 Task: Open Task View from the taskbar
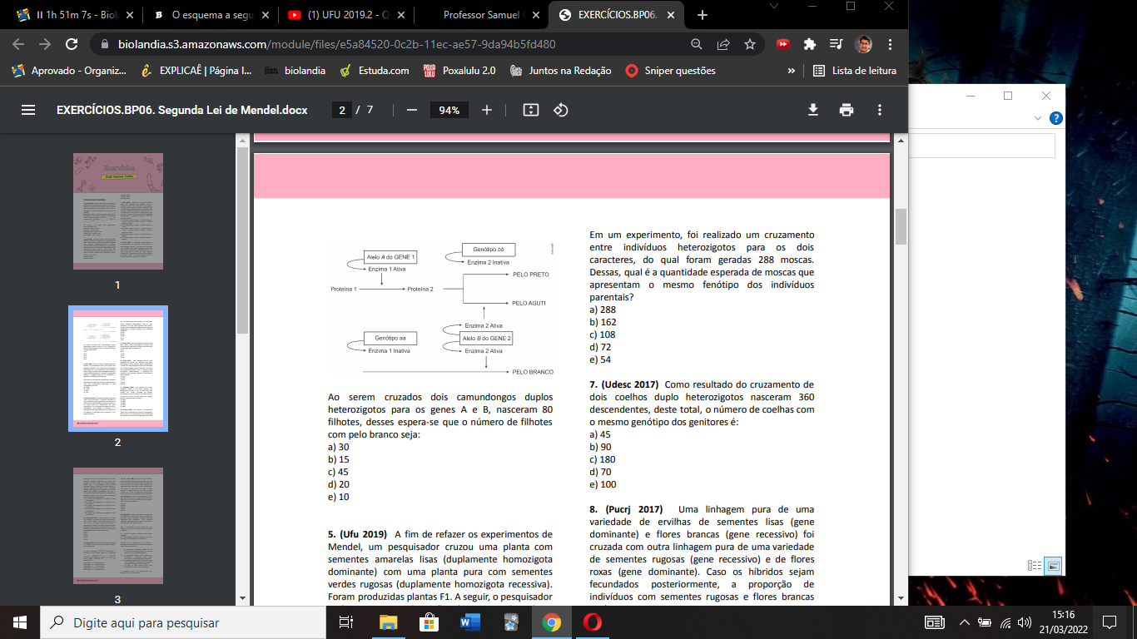tap(347, 622)
